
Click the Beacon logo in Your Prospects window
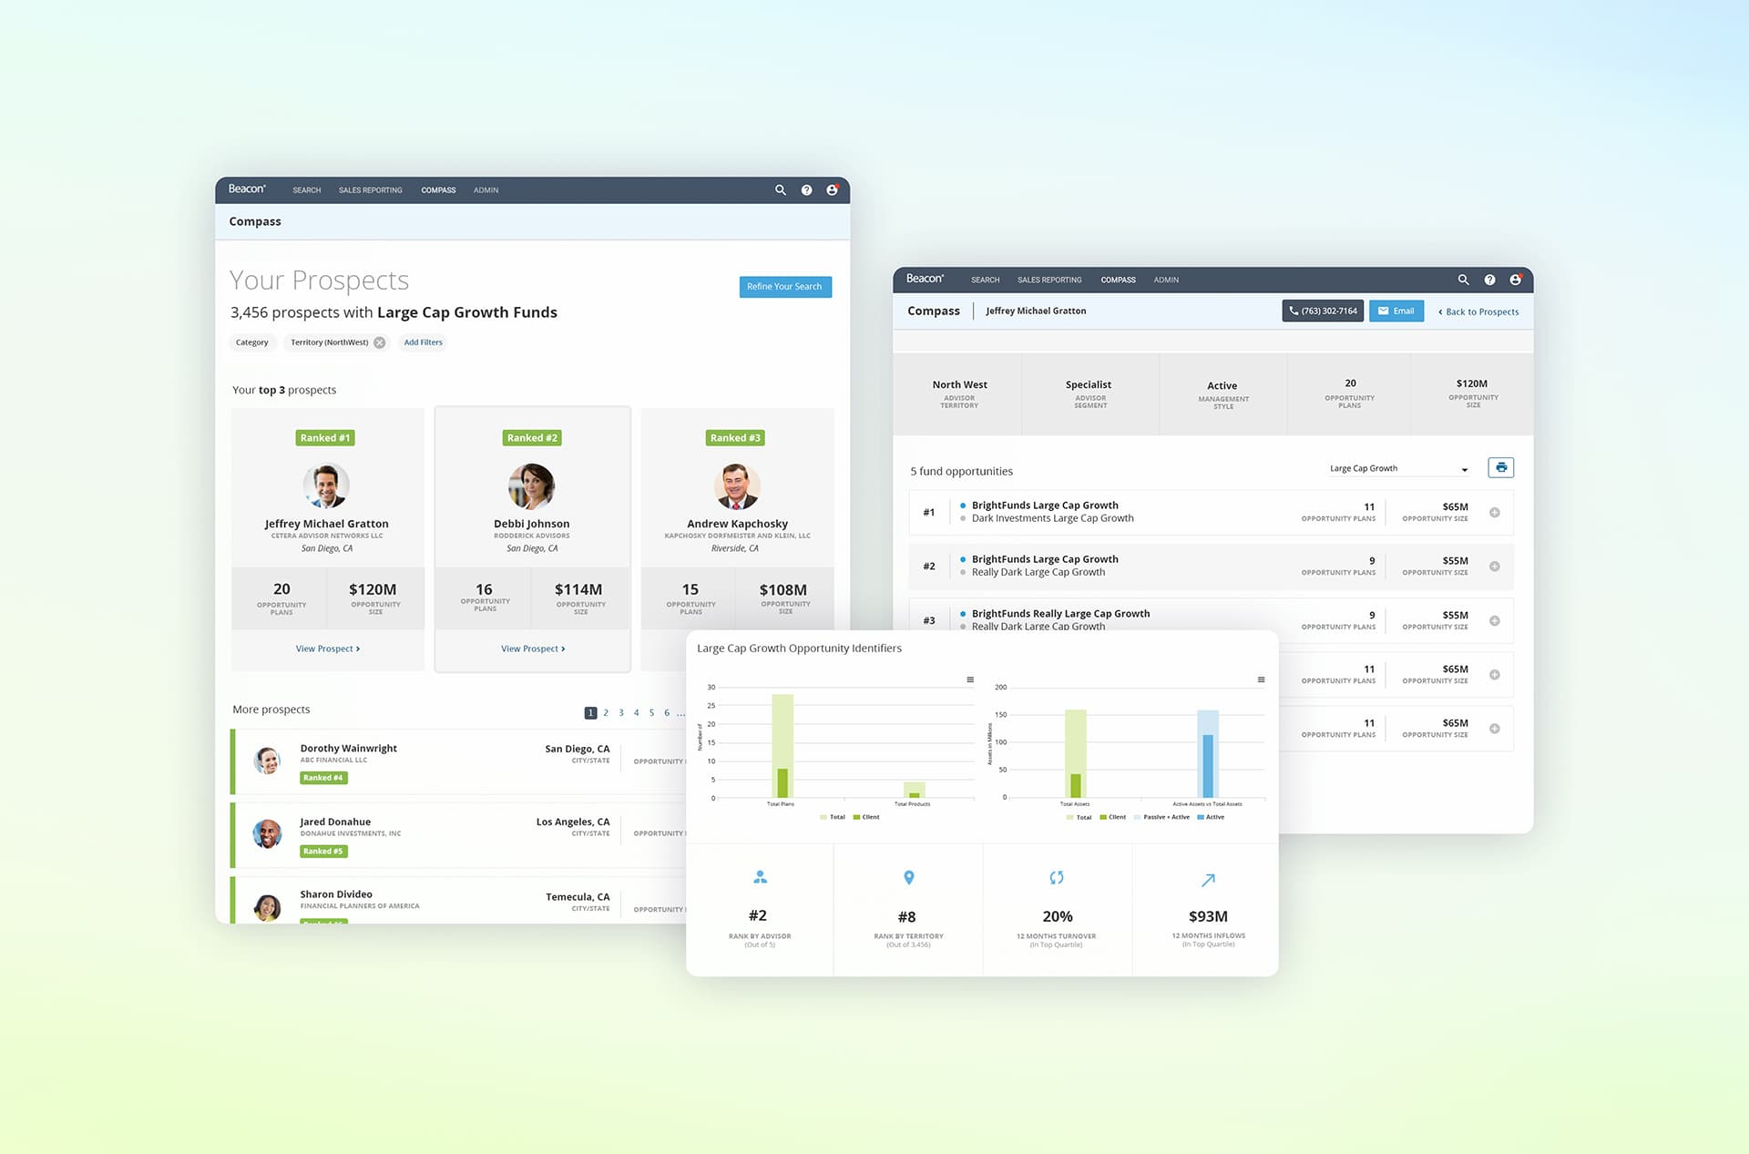point(247,189)
